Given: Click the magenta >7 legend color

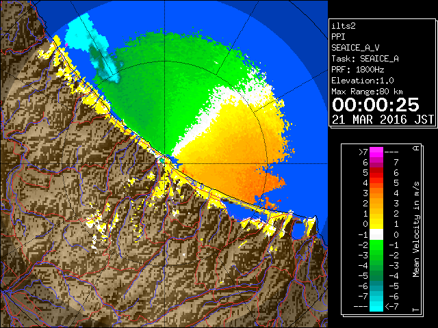Looking at the screenshot, I should (x=376, y=152).
